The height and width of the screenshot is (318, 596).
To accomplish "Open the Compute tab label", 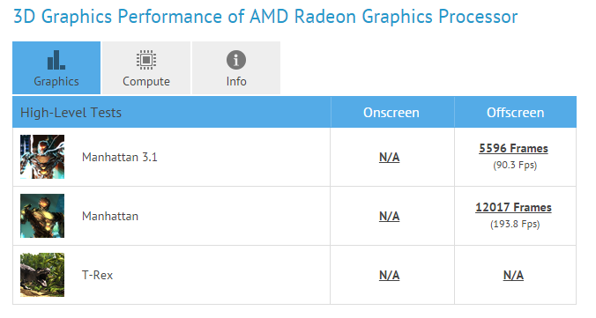I will (x=146, y=81).
